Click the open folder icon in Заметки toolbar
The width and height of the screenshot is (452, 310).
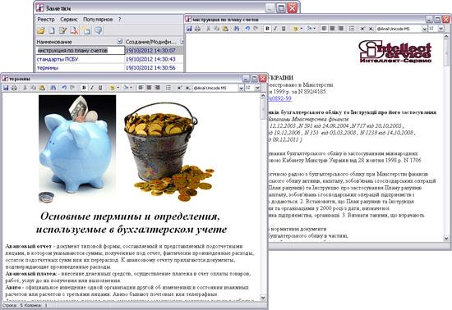tap(41, 30)
